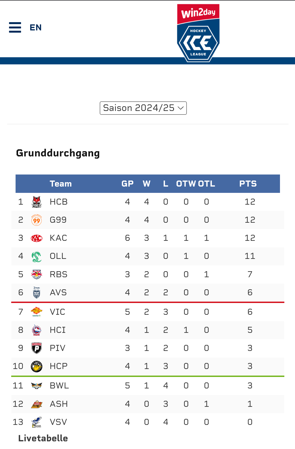This screenshot has width=295, height=449.
Task: Open the VIC team link
Action: (x=57, y=312)
